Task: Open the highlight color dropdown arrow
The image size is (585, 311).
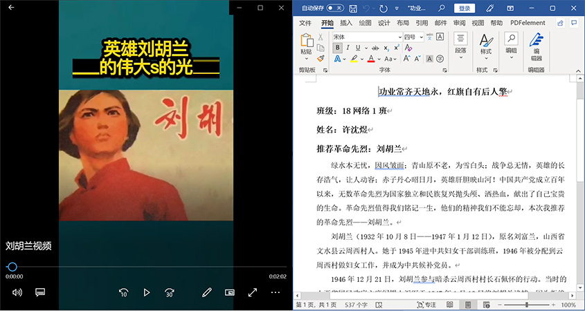Action: pos(362,59)
